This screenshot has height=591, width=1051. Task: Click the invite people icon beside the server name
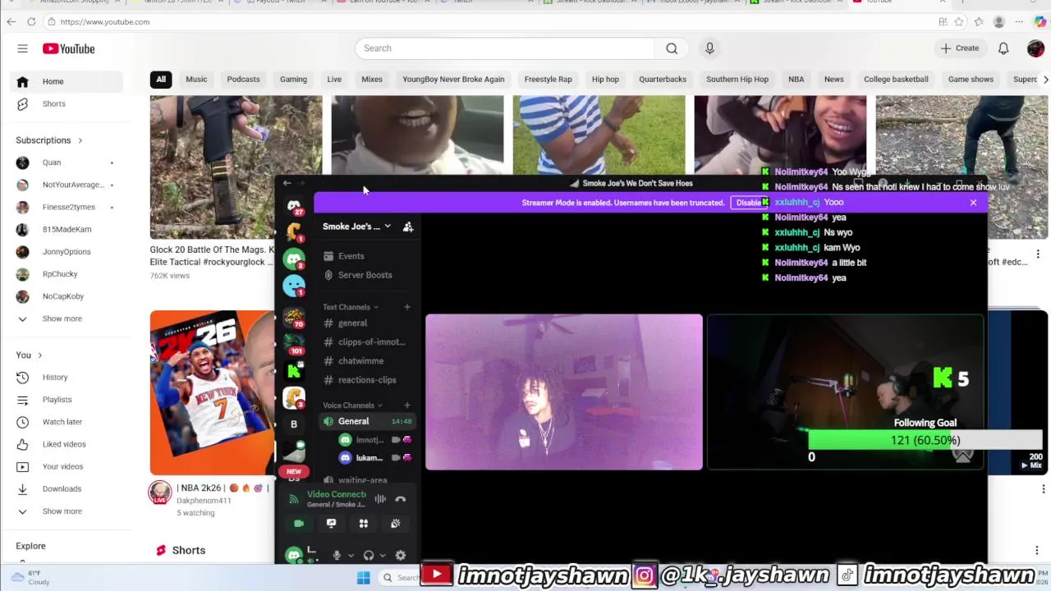(408, 227)
